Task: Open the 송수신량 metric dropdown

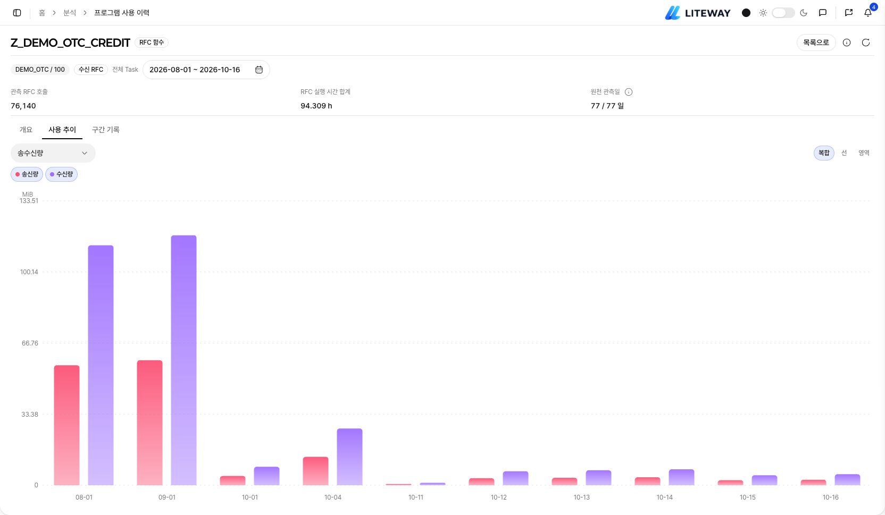Action: 53,153
